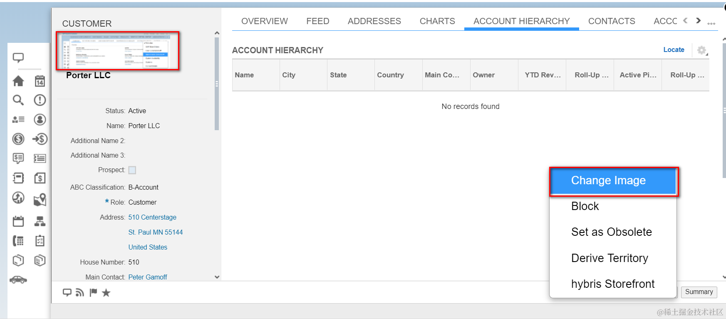The width and height of the screenshot is (726, 319).
Task: Click the flag icon in footer
Action: [x=93, y=292]
